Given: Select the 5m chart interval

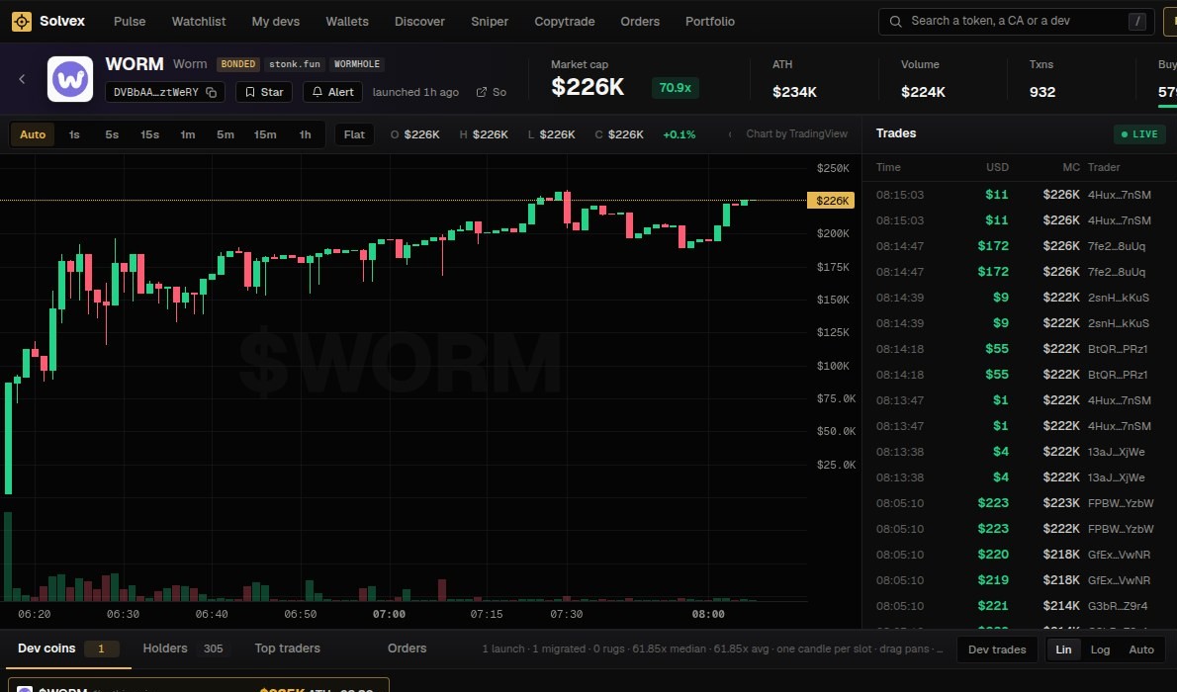Looking at the screenshot, I should coord(226,134).
